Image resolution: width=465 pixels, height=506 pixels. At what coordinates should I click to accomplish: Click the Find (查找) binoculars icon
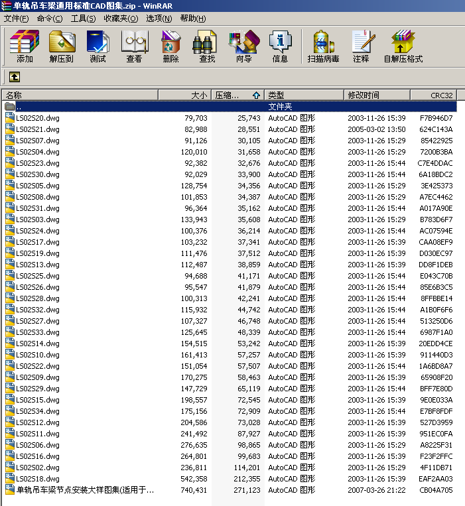[x=206, y=46]
